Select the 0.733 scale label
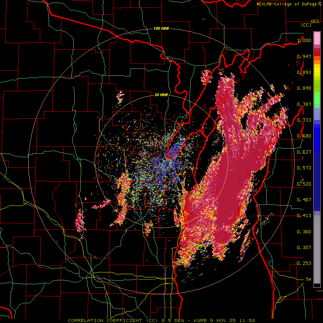Viewport: 323px width, 323px height. click(x=304, y=120)
